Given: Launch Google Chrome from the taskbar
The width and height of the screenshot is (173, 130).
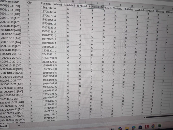Looking at the screenshot, I should [153, 126].
